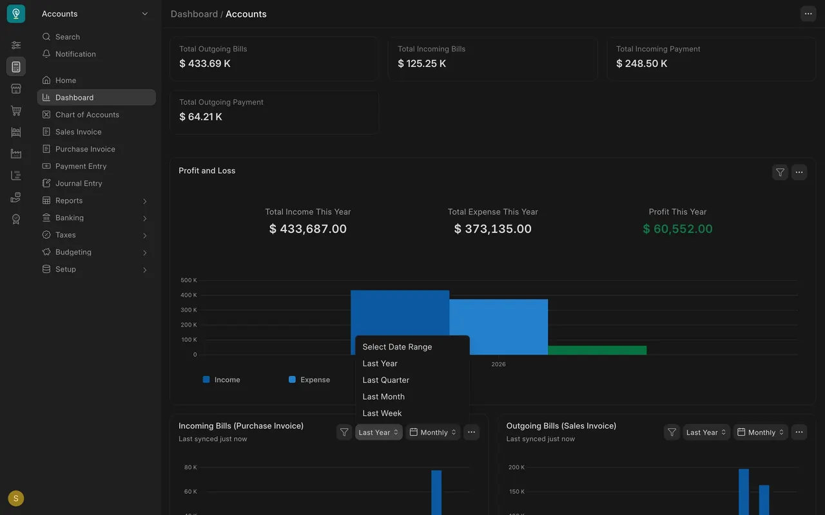
Task: Open the Accounts workspace switcher dropdown
Action: tap(95, 14)
